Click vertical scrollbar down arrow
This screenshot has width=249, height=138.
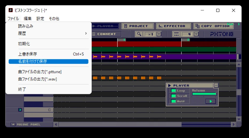coord(239,119)
